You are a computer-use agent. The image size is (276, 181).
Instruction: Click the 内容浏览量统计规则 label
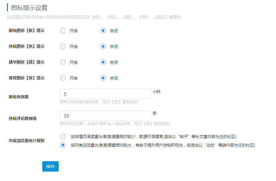(x=26, y=141)
